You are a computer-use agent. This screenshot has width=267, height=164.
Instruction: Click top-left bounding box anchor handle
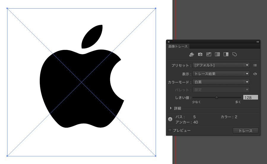[7, 8]
